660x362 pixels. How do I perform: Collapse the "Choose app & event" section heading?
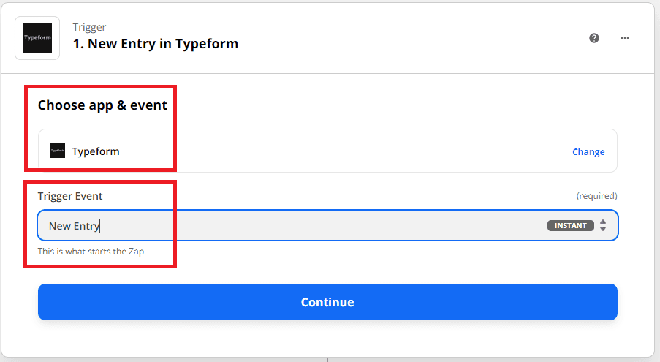click(102, 105)
